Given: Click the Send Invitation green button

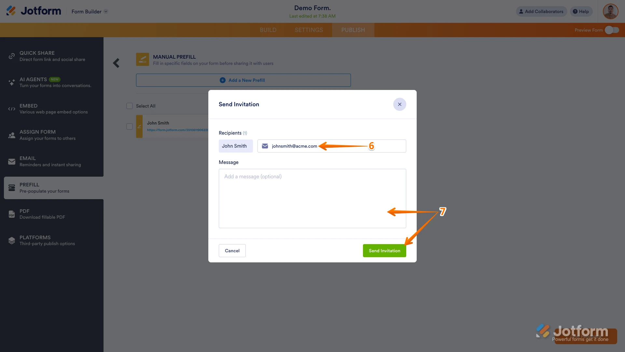Looking at the screenshot, I should pyautogui.click(x=384, y=251).
